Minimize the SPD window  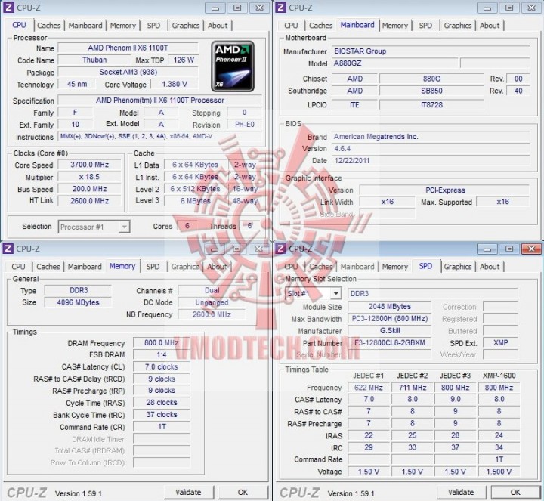[487, 249]
